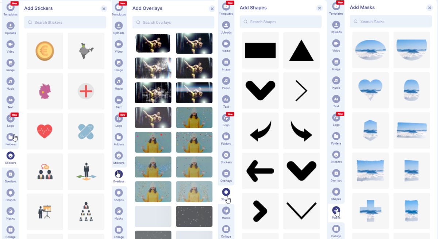The image size is (438, 239).
Task: Click the highlighted Stickers sidebar icon
Action: (x=11, y=155)
